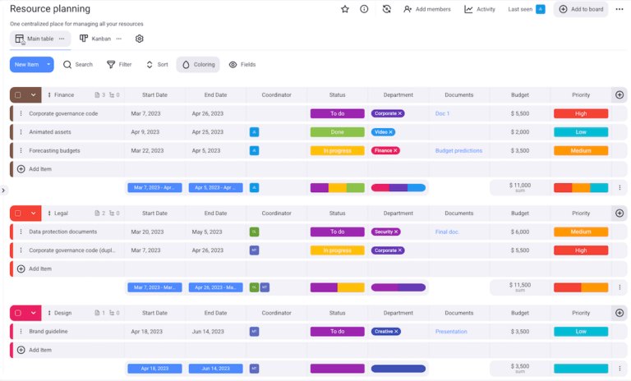Open the board info icon
Screen dimensions: 631x381
(364, 9)
